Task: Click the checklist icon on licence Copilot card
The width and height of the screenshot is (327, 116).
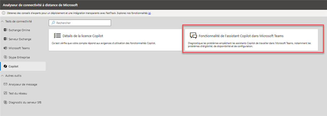Action: [57, 36]
